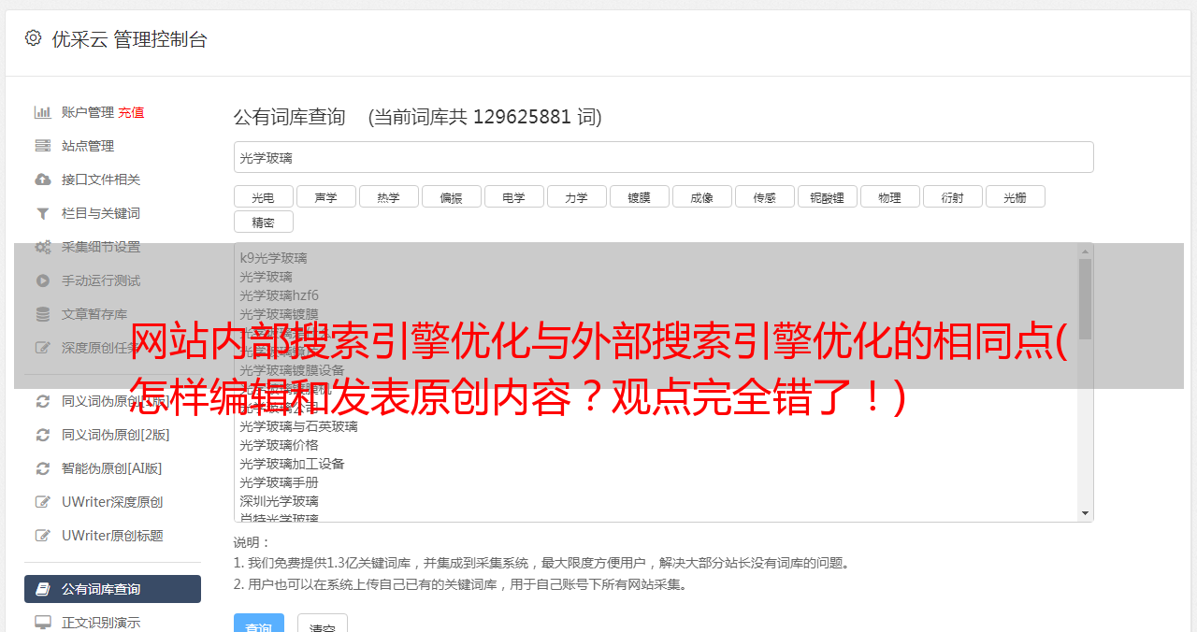This screenshot has width=1197, height=632.
Task: Click the results list scrollbar down arrow
Action: tap(1085, 513)
